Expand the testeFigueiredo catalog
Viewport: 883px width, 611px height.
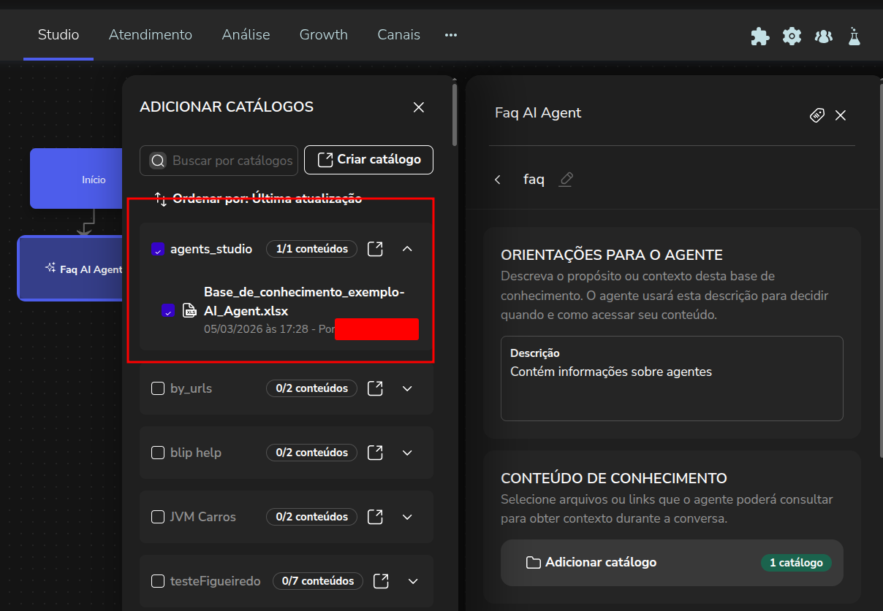pos(413,581)
